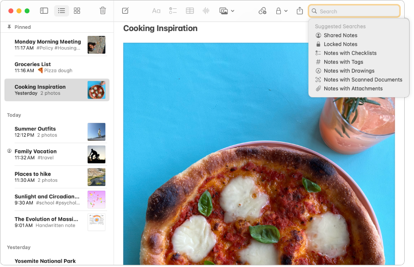Create a new note with compose icon

125,11
